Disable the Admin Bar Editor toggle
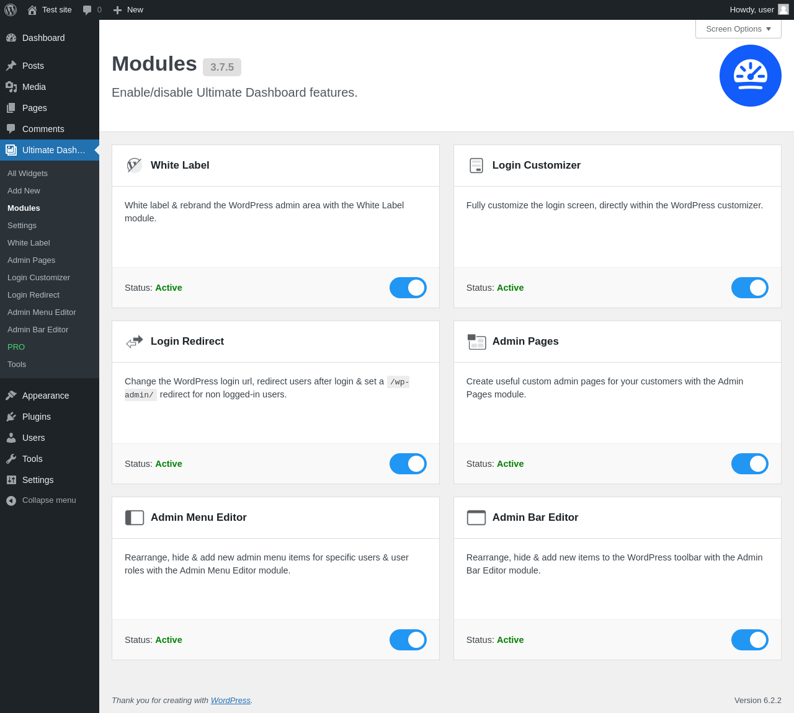 750,640
